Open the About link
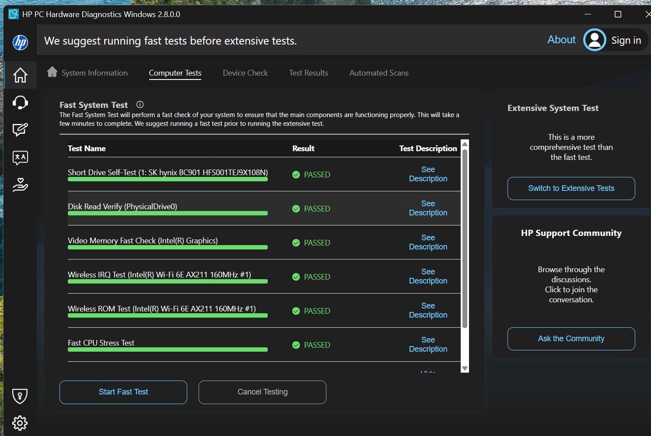651x436 pixels. click(561, 40)
